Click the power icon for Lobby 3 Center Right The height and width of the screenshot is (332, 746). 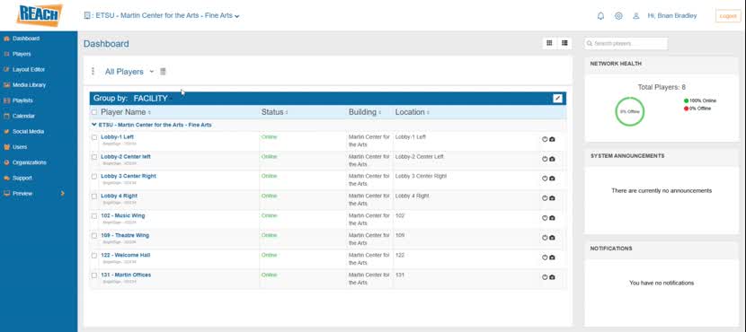pyautogui.click(x=545, y=179)
